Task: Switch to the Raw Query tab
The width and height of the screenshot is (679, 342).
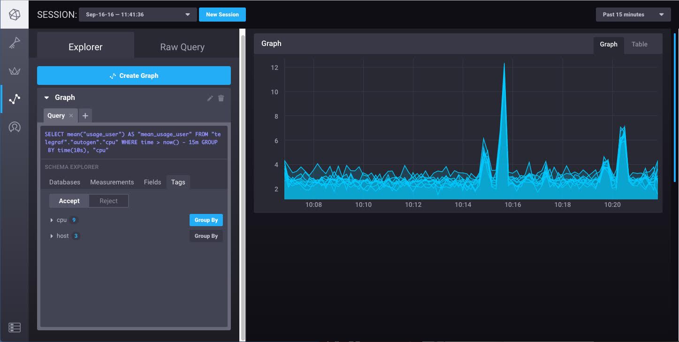Action: [182, 47]
